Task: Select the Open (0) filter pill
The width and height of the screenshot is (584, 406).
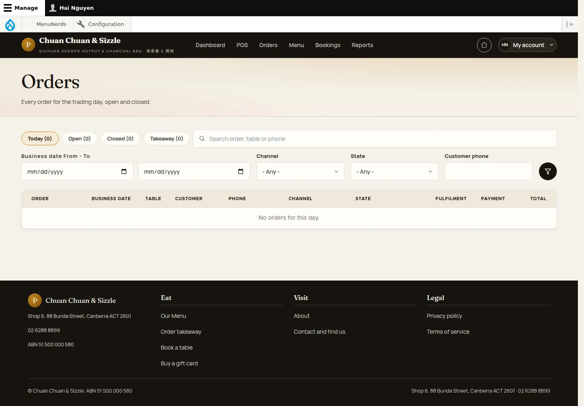Action: 79,138
